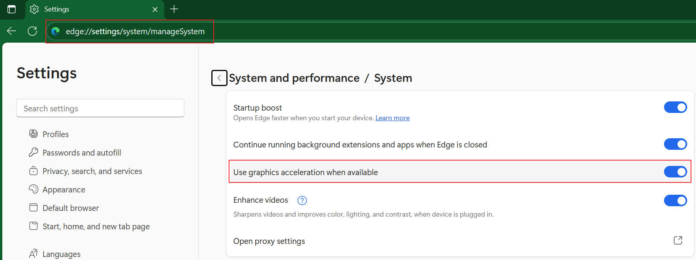
Task: Click the Settings heading in sidebar
Action: pos(47,73)
